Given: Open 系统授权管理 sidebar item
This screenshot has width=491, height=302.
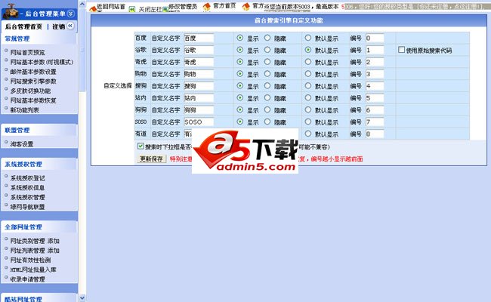Looking at the screenshot, I should click(x=27, y=197).
